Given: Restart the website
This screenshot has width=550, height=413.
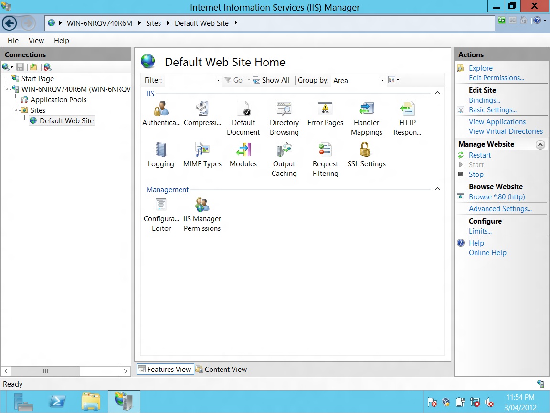Looking at the screenshot, I should 479,155.
